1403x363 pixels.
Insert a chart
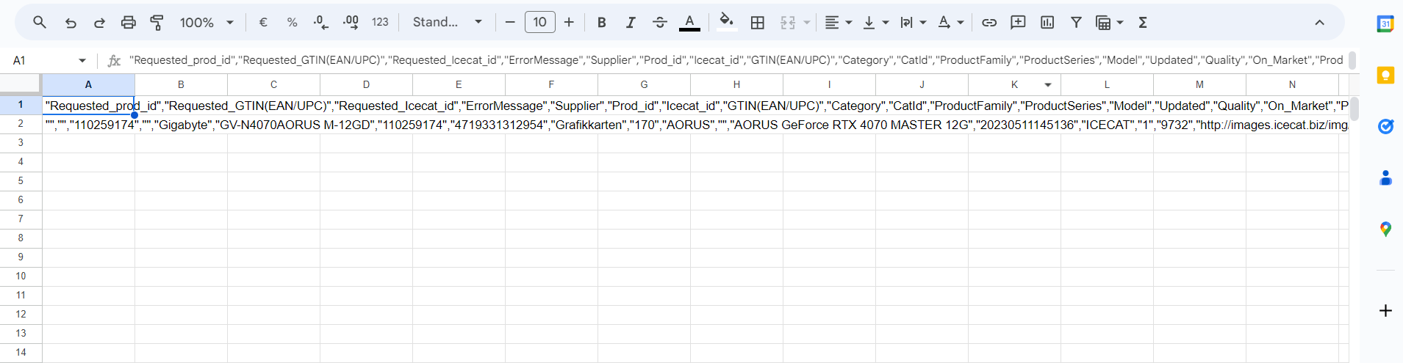(1047, 23)
